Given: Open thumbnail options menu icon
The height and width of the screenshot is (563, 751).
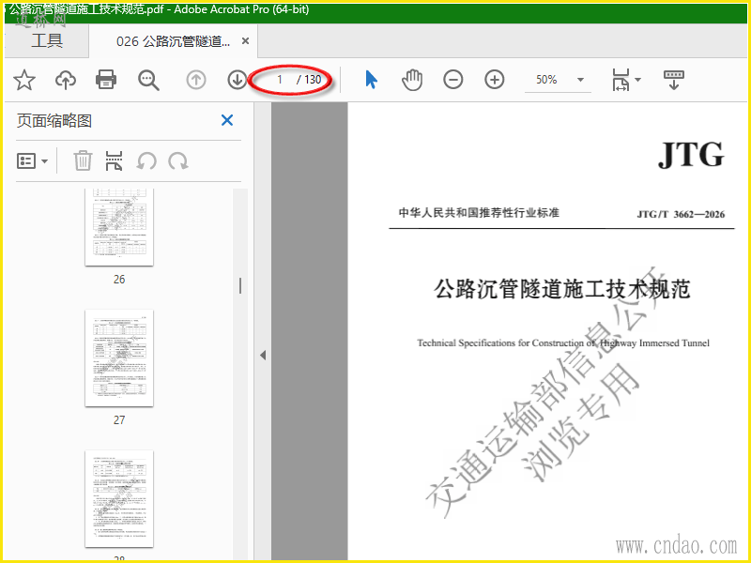Looking at the screenshot, I should [x=32, y=160].
